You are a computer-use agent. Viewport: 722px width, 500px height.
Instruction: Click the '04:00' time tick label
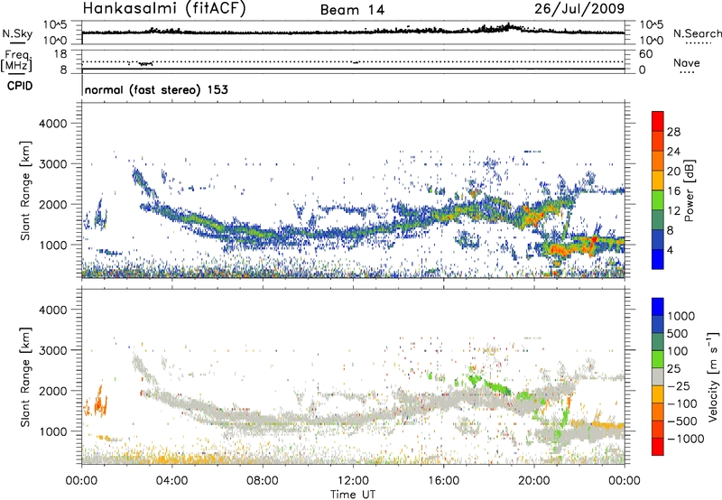click(171, 481)
